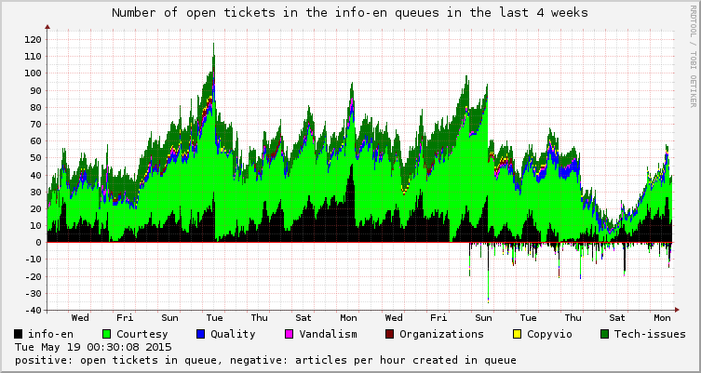Click the 'Organizations' legend label

click(x=441, y=335)
